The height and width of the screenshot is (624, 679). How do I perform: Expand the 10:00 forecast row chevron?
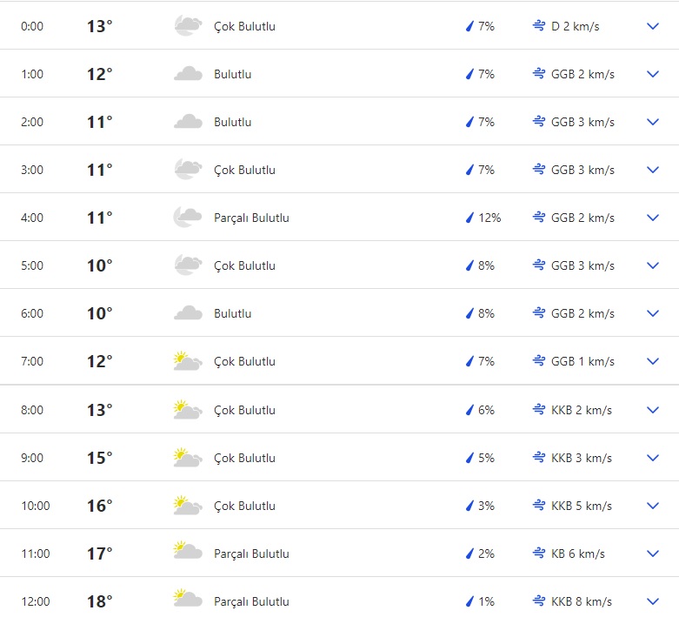653,506
